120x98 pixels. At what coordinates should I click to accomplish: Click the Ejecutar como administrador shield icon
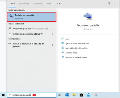[63, 43]
